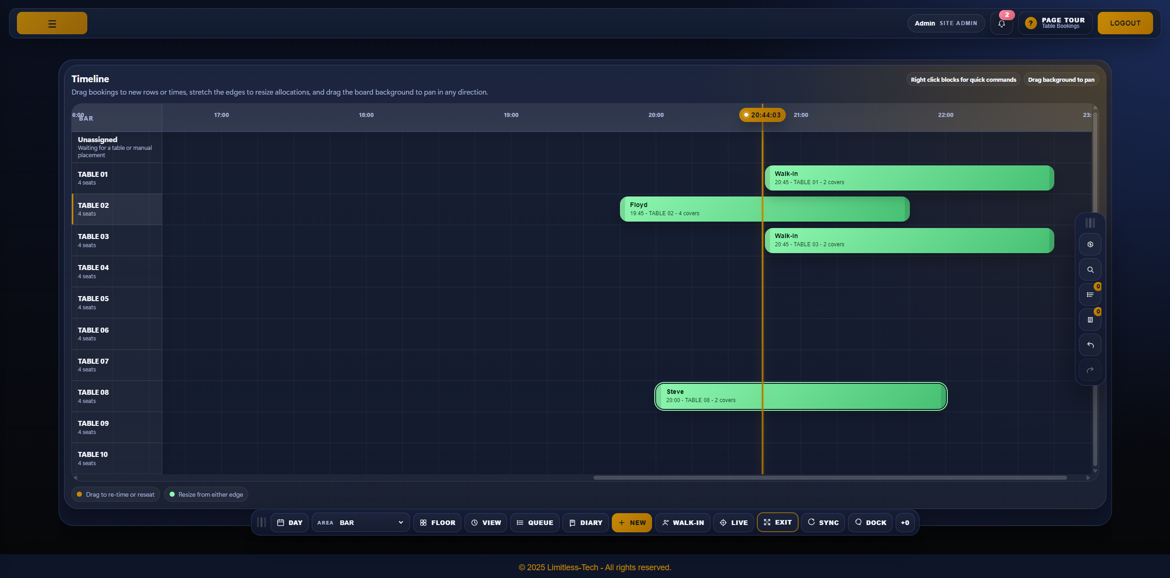Click the horizontal timeline scrollbar thumb
Screen dimensions: 1170x578
(x=830, y=477)
